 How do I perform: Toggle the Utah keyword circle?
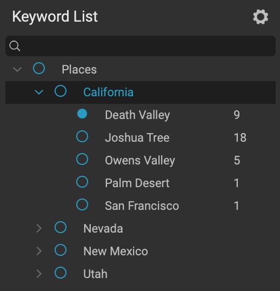pyautogui.click(x=61, y=273)
